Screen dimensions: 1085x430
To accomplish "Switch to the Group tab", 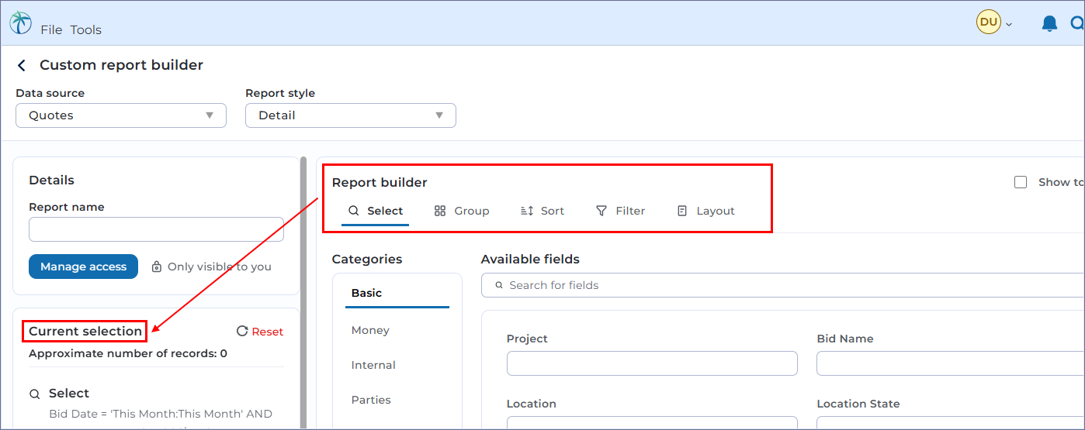I will click(462, 211).
